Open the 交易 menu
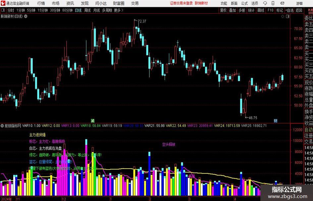This screenshot has height=201, width=313. 135,3
